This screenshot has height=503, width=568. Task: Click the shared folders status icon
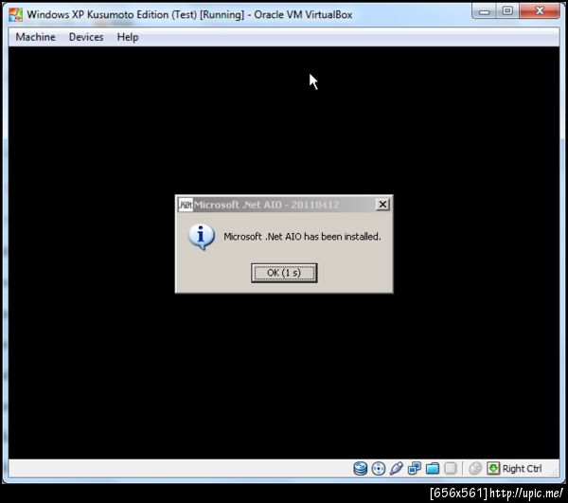tap(433, 468)
